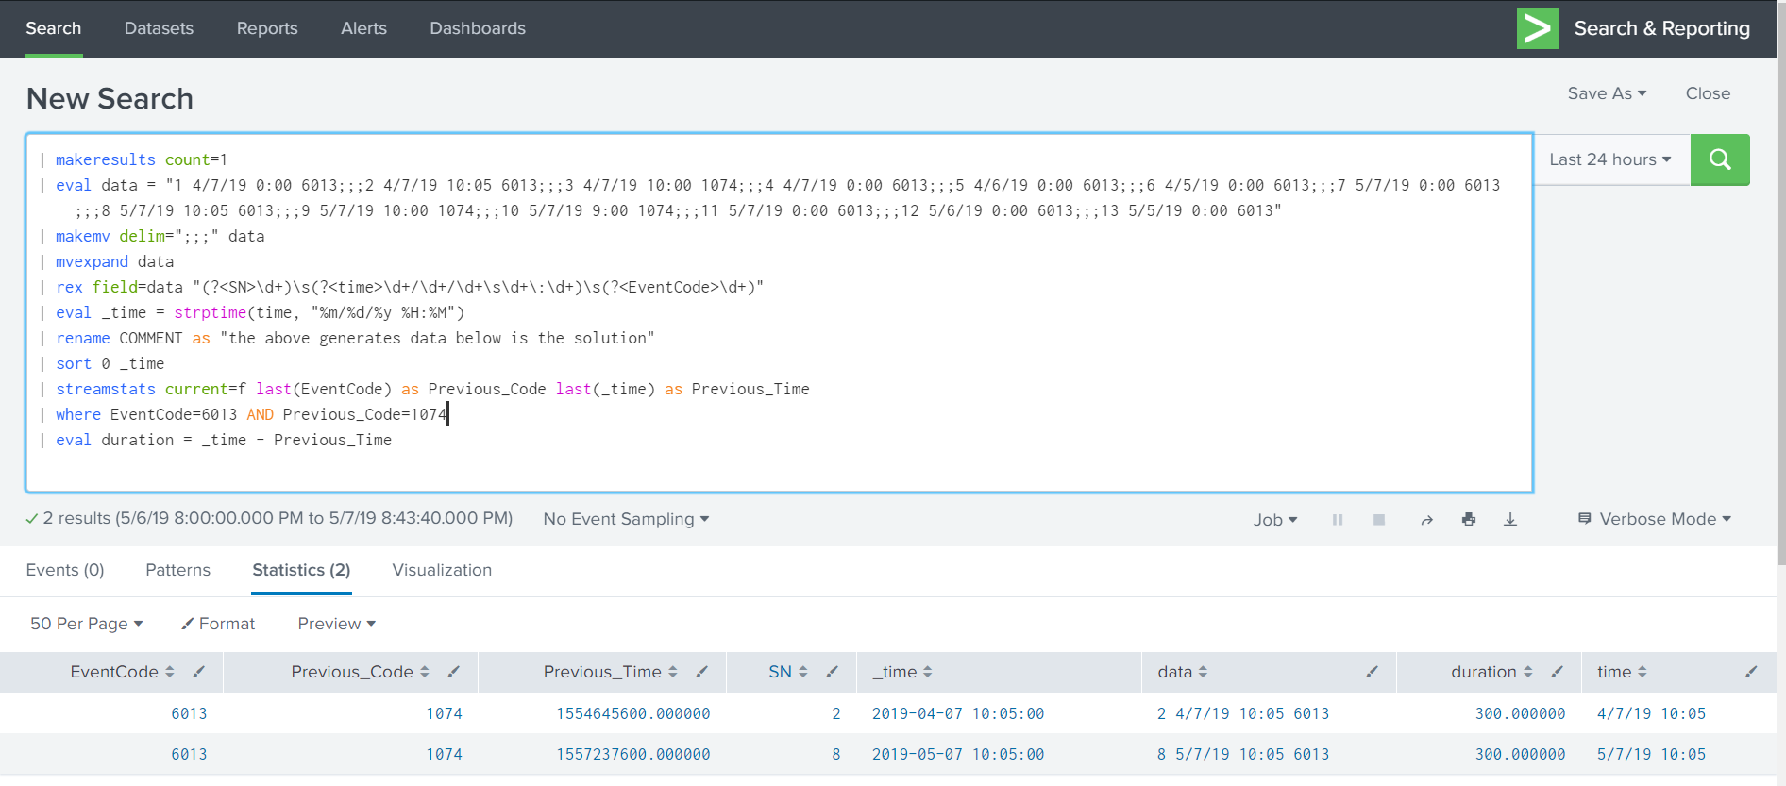This screenshot has width=1786, height=786.
Task: Open the Dashboards menu item
Action: coord(477,28)
